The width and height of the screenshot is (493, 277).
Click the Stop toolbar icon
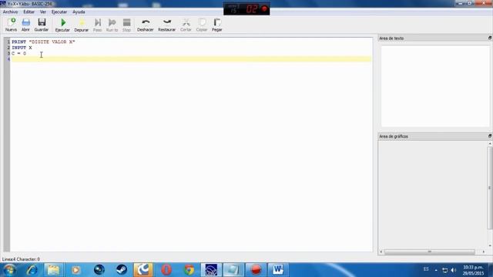click(126, 25)
